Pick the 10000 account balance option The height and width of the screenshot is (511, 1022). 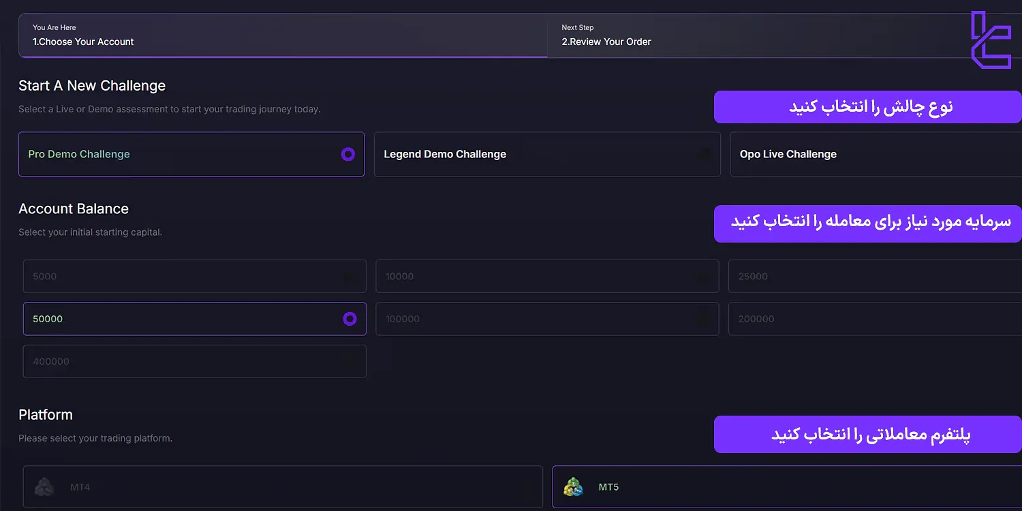coord(546,277)
